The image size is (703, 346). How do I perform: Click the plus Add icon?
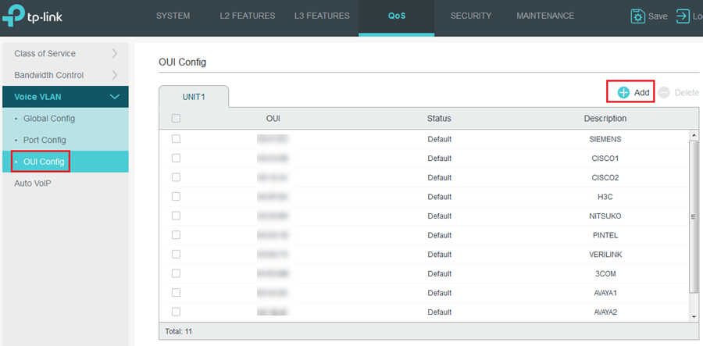pyautogui.click(x=623, y=92)
